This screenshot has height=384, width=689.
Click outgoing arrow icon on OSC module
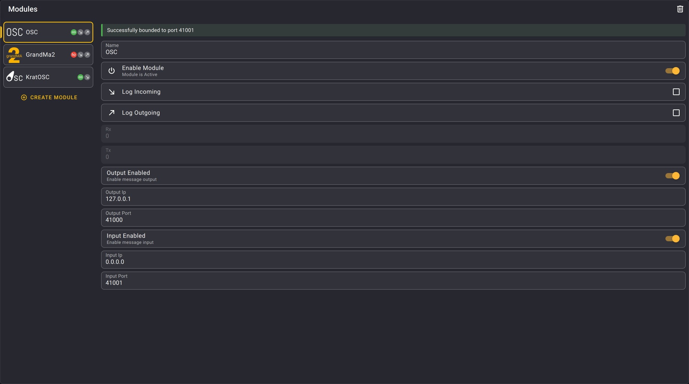coord(87,32)
